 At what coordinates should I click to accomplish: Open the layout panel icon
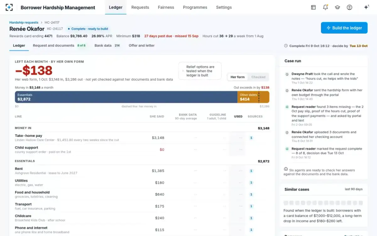tap(313, 7)
